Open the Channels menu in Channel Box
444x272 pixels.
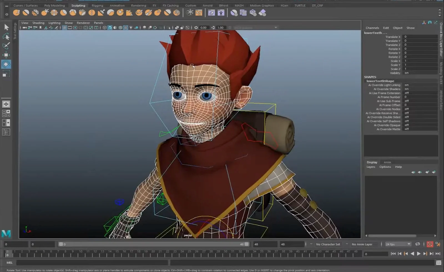(372, 28)
